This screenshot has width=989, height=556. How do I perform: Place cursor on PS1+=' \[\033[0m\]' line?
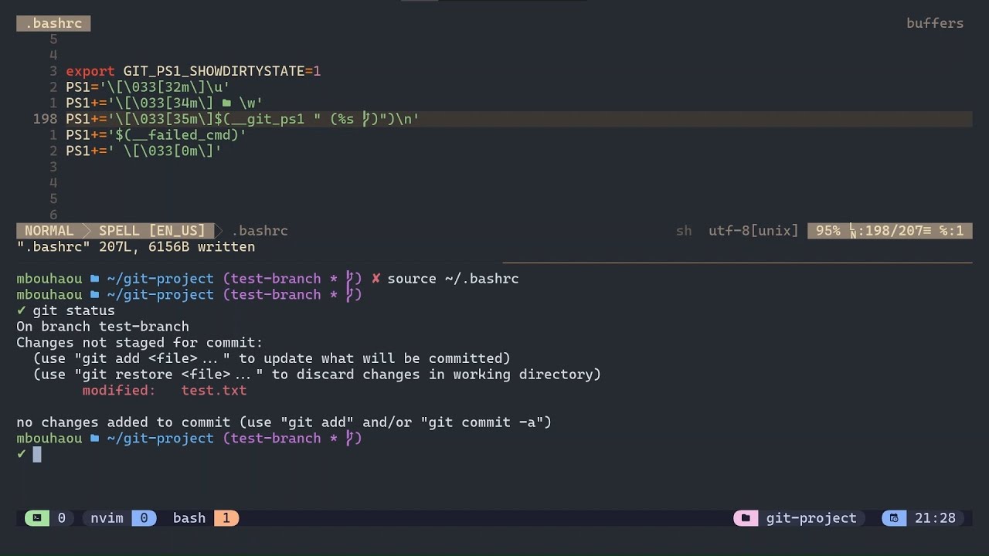(144, 151)
